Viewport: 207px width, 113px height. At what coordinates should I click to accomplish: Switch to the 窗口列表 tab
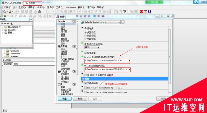[8, 64]
